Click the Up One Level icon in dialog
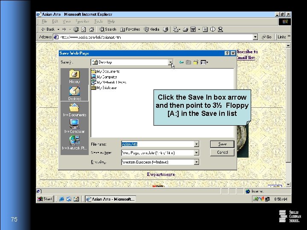The image size is (307, 230). tap(188, 62)
